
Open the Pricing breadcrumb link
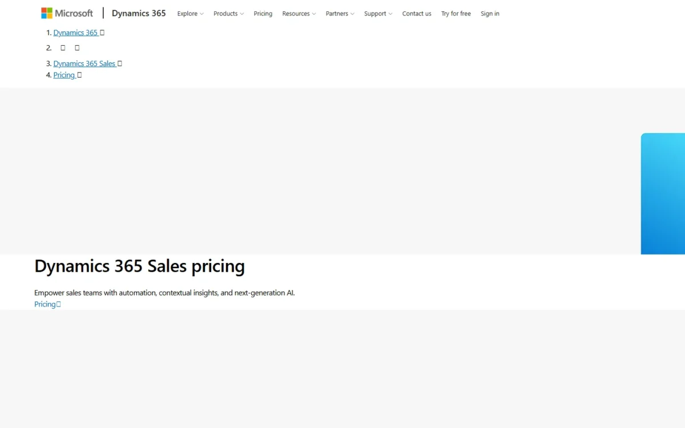65,75
